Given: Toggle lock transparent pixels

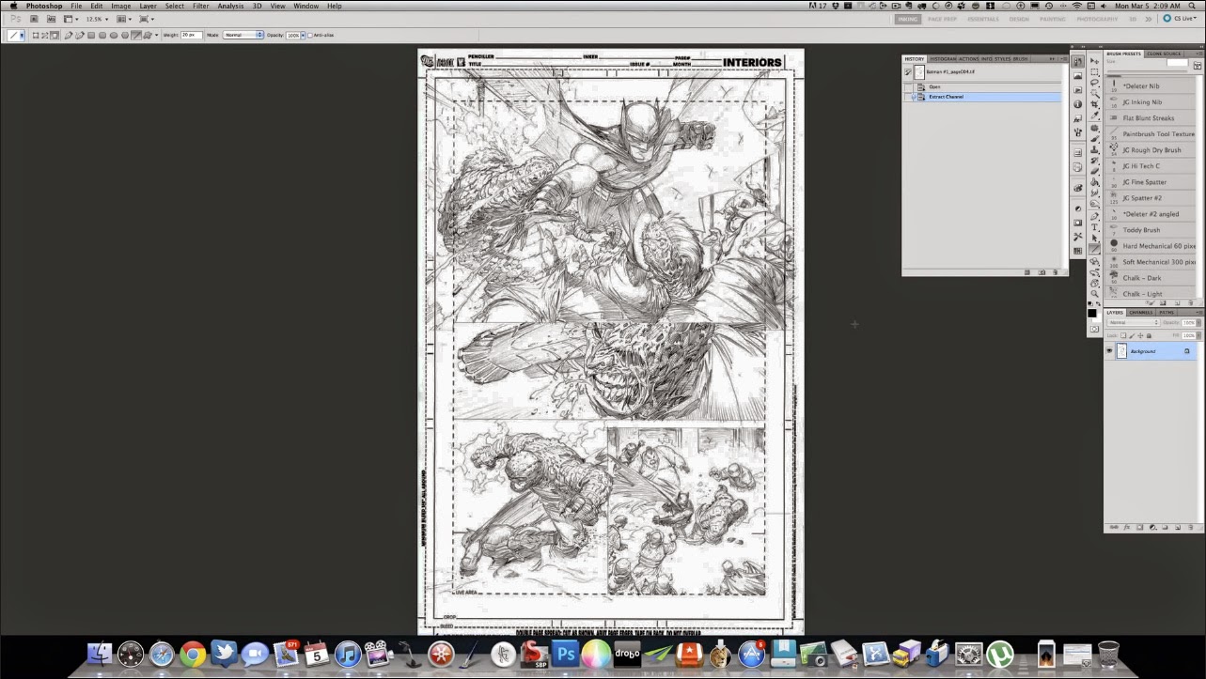Looking at the screenshot, I should pyautogui.click(x=1123, y=335).
